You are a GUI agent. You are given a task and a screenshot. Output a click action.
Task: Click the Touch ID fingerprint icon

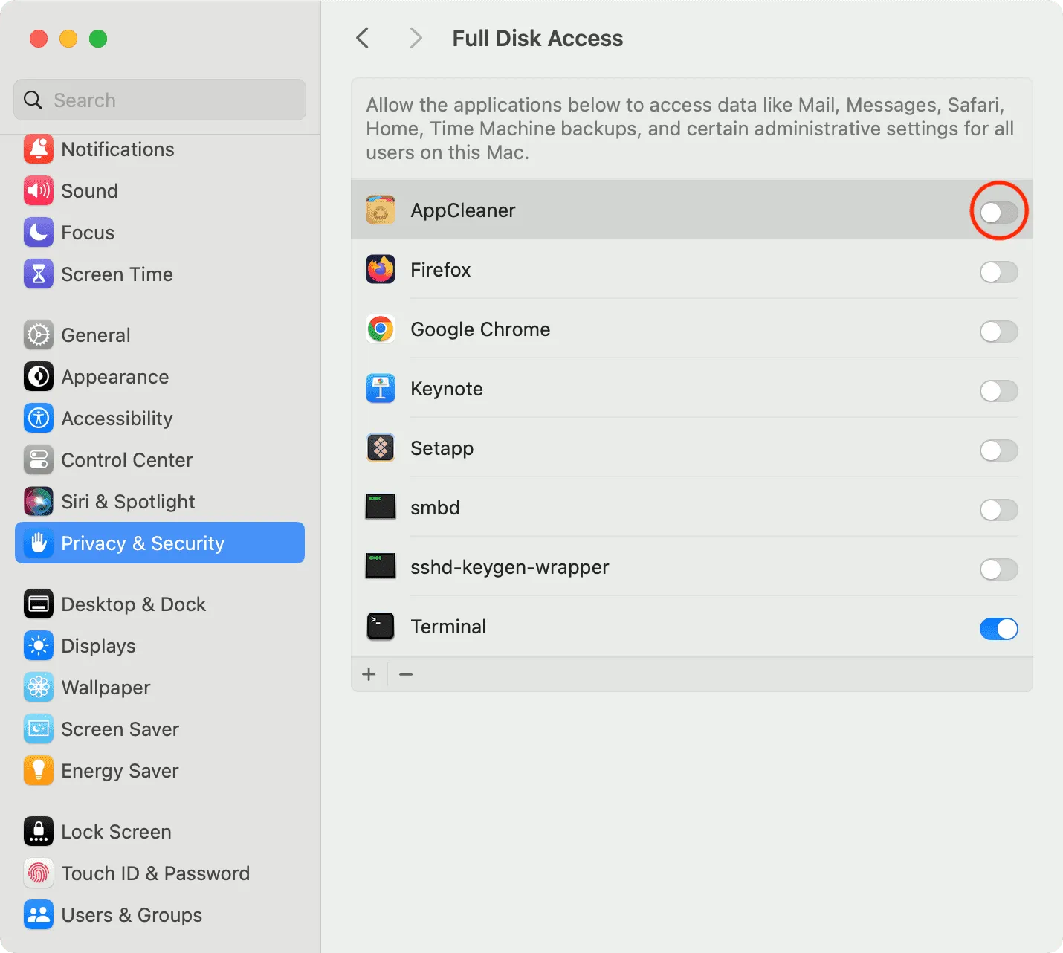39,873
